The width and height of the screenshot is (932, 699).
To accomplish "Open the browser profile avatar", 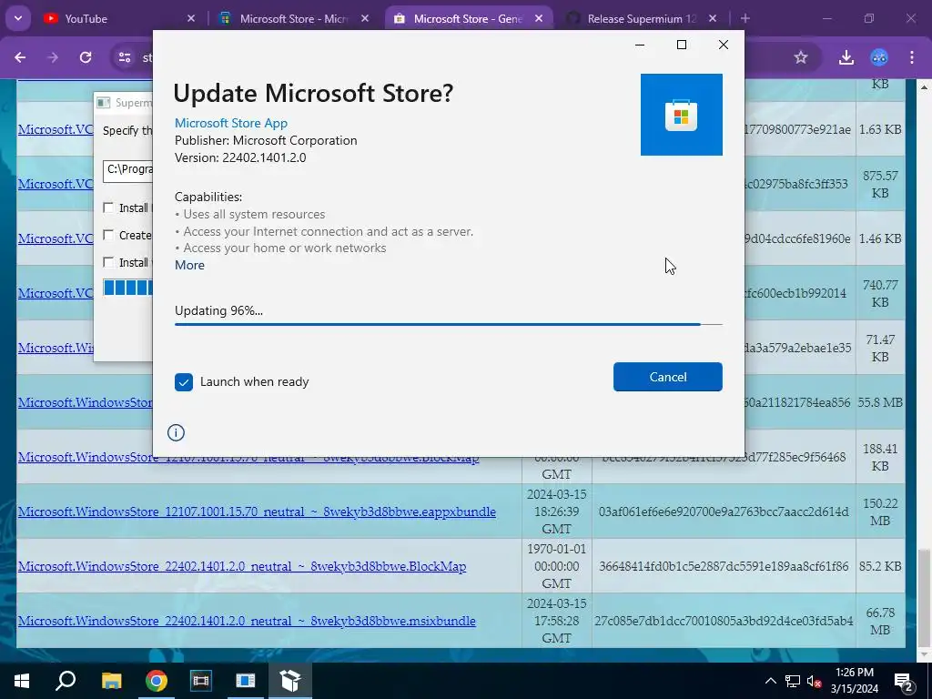I will 879,57.
